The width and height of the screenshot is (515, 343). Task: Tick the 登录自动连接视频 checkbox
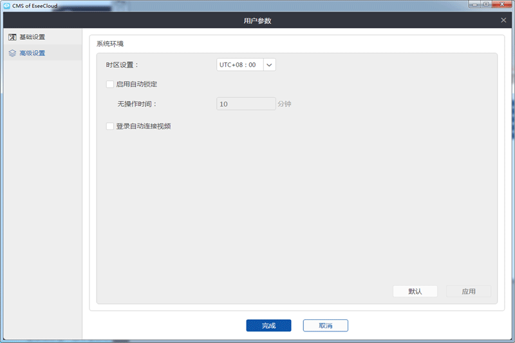pos(110,126)
